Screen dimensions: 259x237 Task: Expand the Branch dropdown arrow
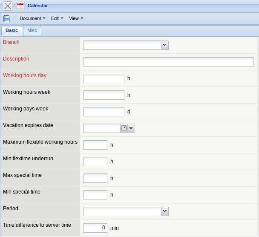click(165, 45)
